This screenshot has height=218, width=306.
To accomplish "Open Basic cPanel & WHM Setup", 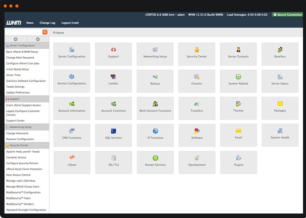I will coord(22,52).
